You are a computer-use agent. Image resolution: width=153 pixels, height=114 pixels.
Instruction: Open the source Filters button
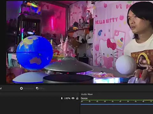coord(40,88)
